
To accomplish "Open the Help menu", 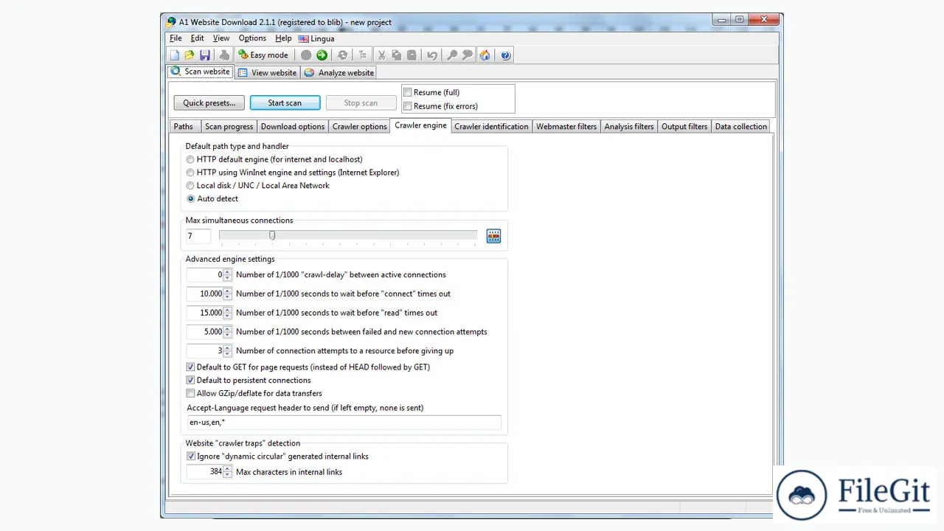I will point(283,38).
